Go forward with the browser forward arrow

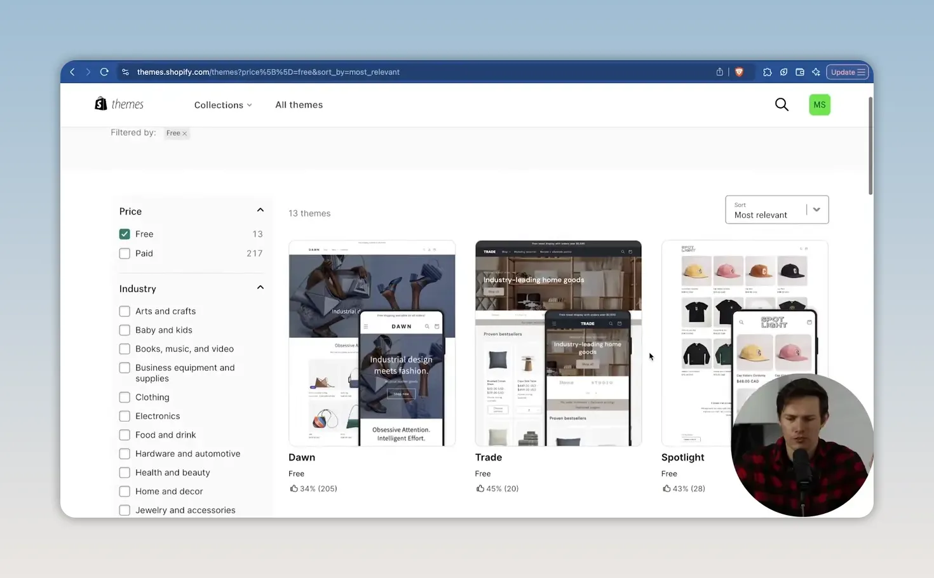coord(88,72)
